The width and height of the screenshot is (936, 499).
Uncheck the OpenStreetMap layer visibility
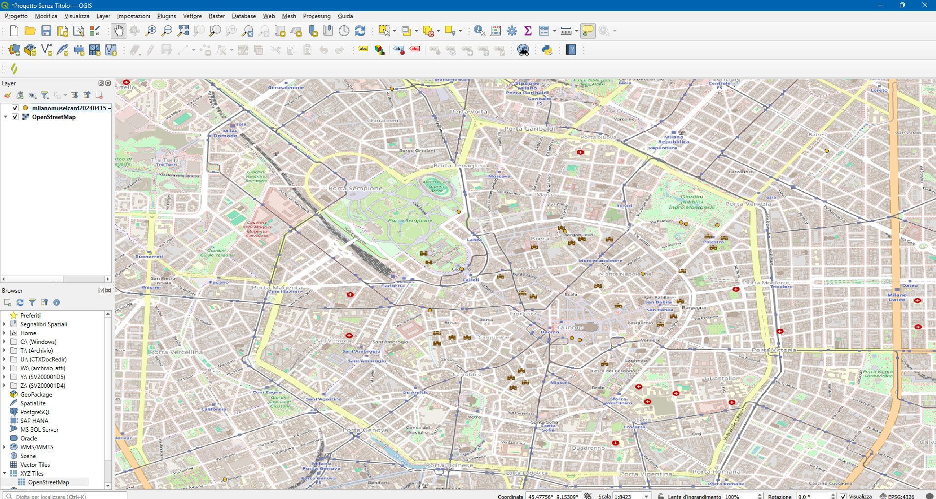click(x=15, y=117)
